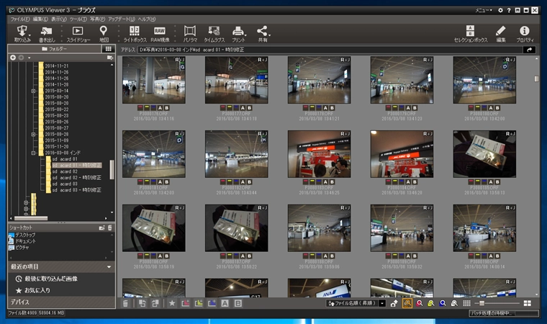Open the 編集(E) menu
The height and width of the screenshot is (324, 547).
pyautogui.click(x=40, y=19)
